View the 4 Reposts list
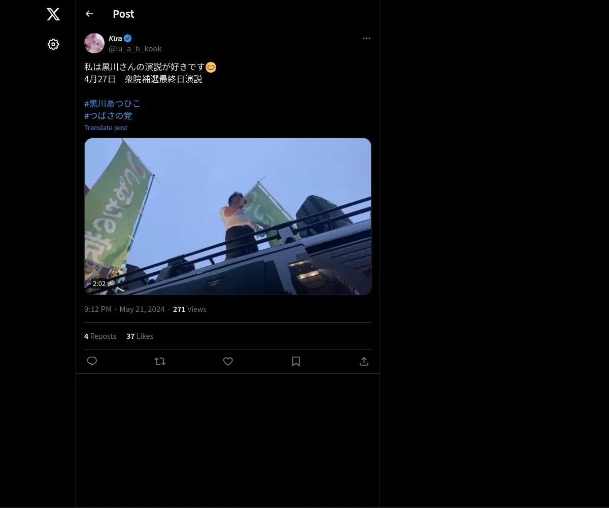The height and width of the screenshot is (508, 609). click(100, 336)
